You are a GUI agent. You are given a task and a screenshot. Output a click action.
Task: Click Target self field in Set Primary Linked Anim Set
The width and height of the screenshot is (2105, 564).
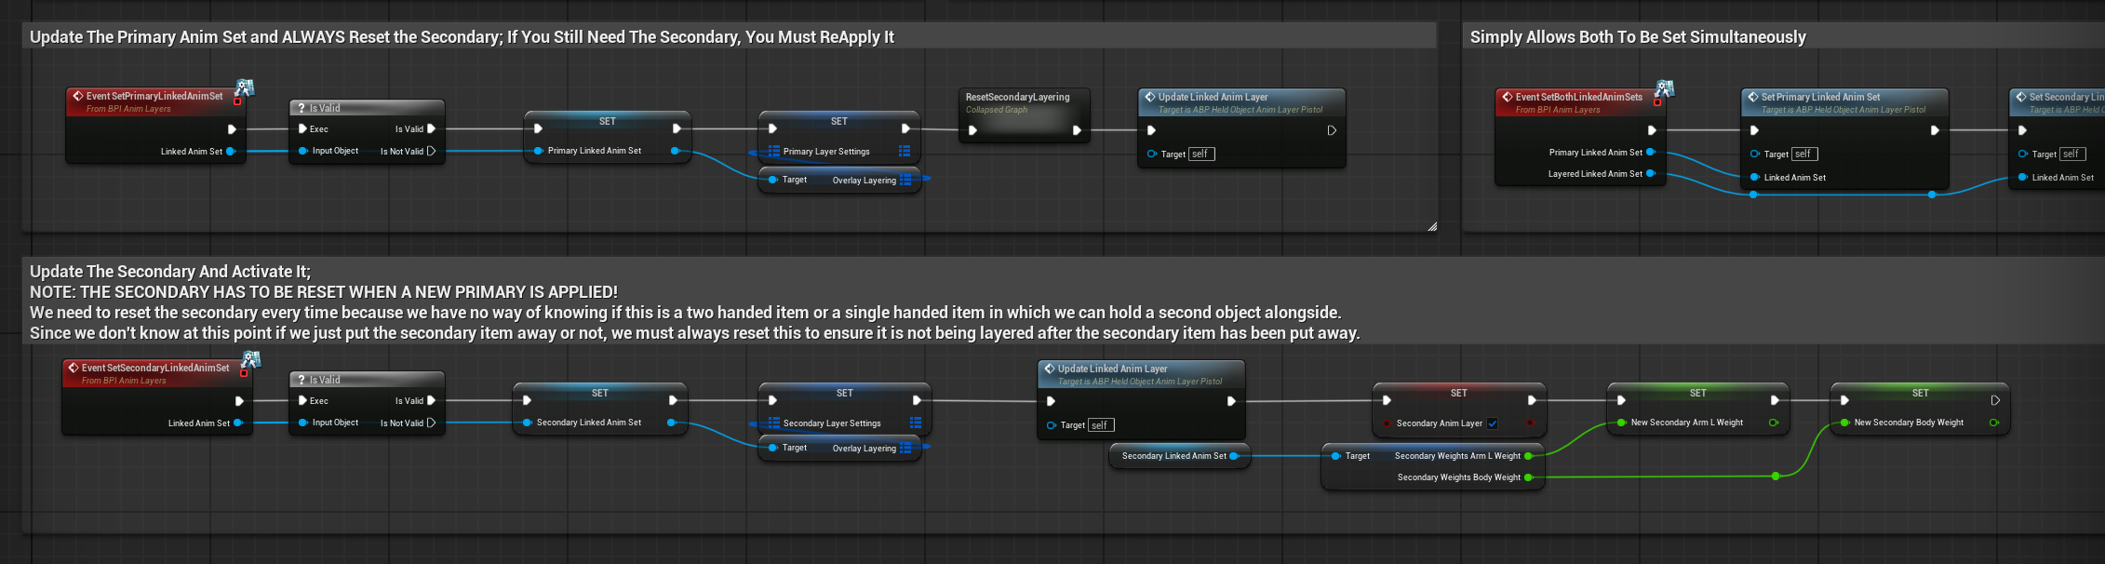pyautogui.click(x=1803, y=154)
